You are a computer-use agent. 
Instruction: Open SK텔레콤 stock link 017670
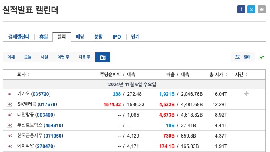(x=48, y=105)
